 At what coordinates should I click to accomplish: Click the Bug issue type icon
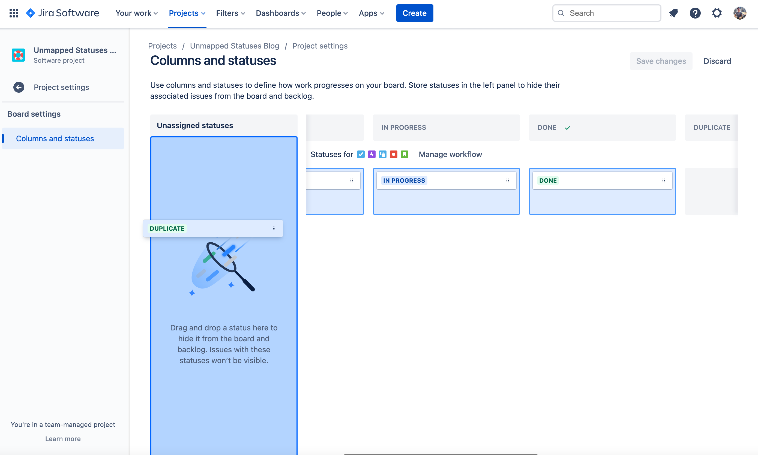point(394,154)
